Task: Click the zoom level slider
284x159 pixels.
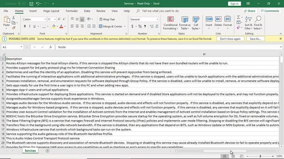Action: (x=260, y=156)
